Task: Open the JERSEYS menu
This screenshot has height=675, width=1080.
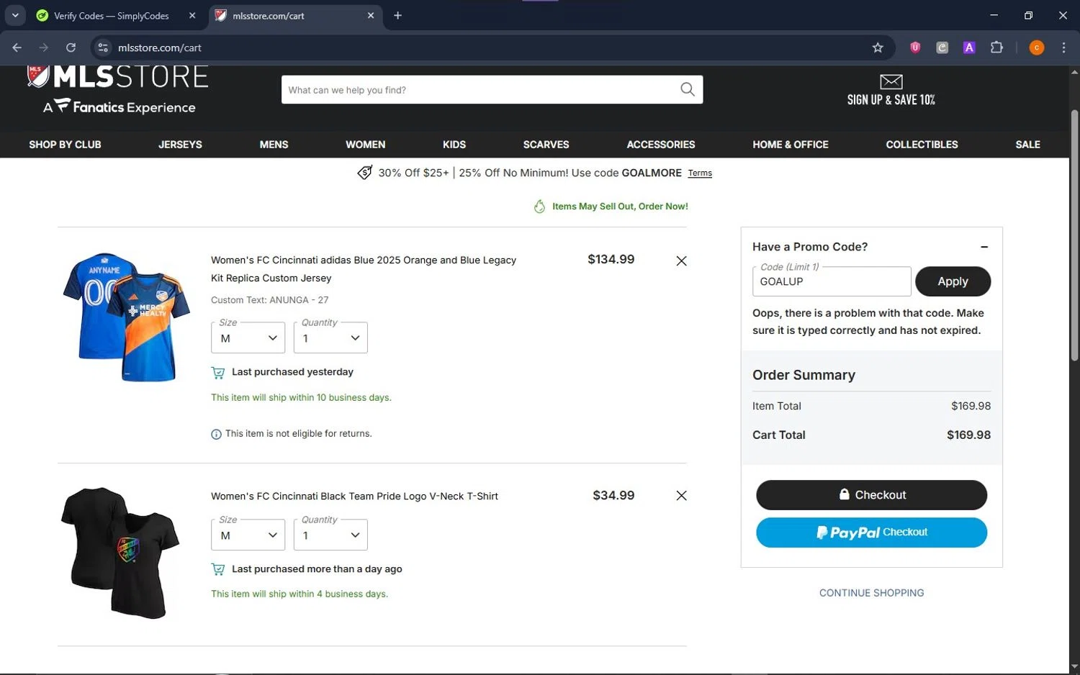Action: [x=180, y=145]
